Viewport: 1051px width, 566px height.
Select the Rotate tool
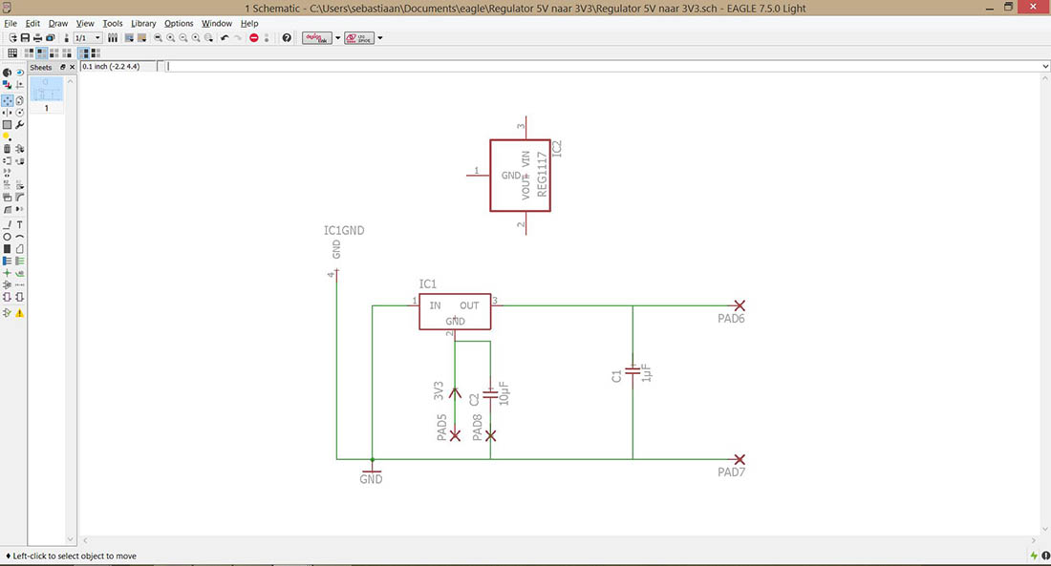(19, 113)
